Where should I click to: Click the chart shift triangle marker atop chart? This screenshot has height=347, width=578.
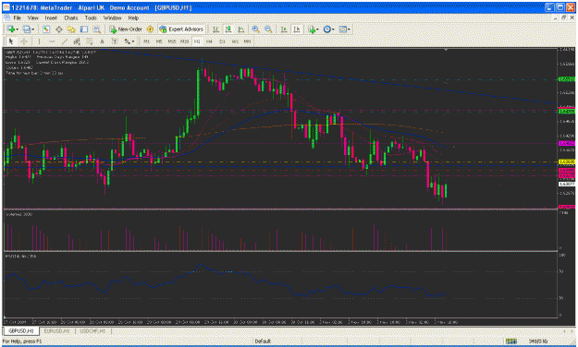point(446,49)
